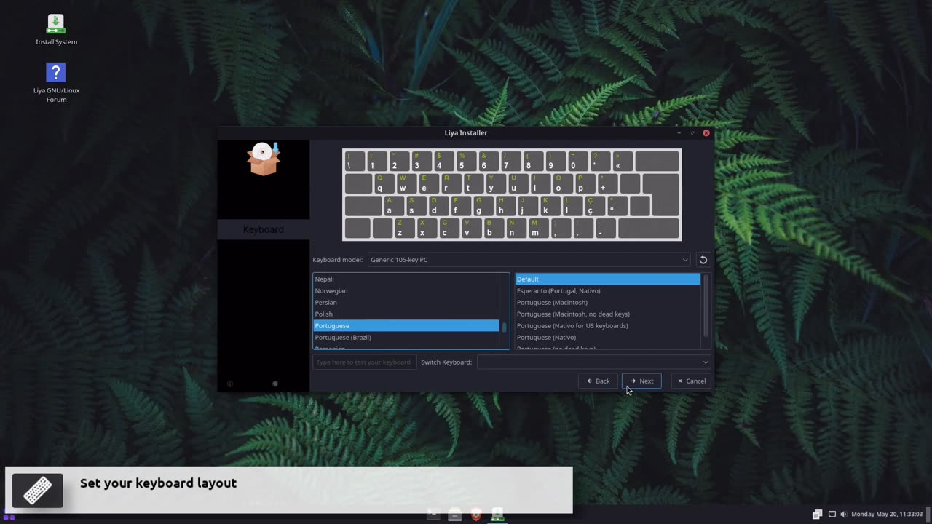Click the file manager icon in the taskbar
932x524 pixels.
(x=454, y=515)
